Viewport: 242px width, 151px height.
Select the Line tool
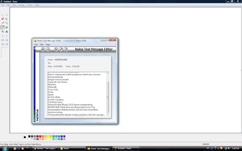[2, 36]
